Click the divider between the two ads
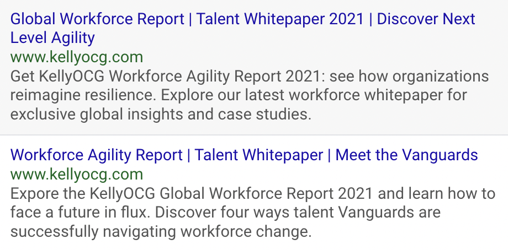 [x=254, y=135]
